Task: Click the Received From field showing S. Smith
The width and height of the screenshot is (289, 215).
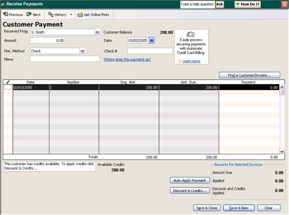Action: 62,32
